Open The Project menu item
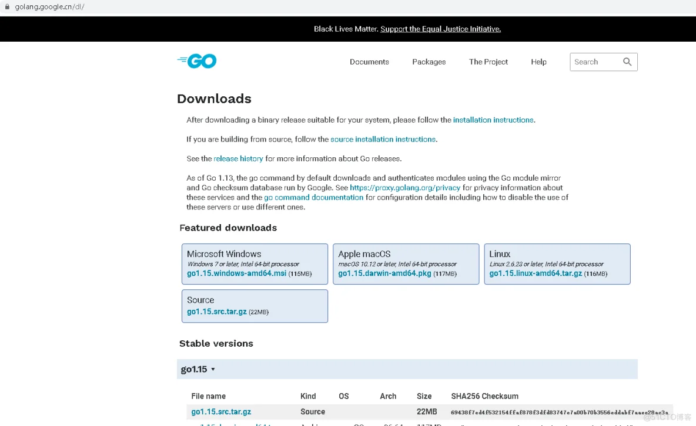This screenshot has height=426, width=696. (x=488, y=62)
